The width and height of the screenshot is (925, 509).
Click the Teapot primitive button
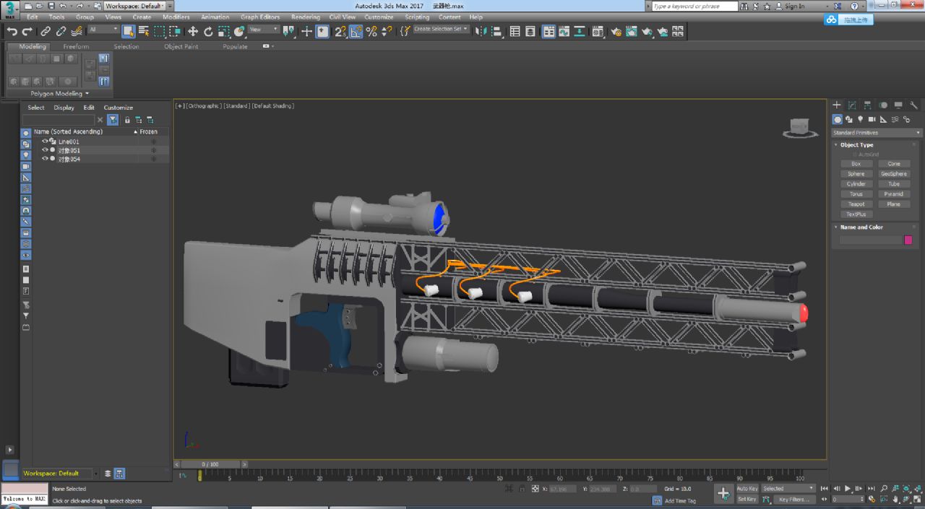pyautogui.click(x=856, y=204)
